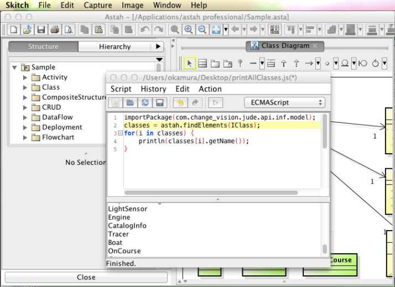This screenshot has width=395, height=287.
Task: Click the CatalogInfo output line
Action: click(127, 226)
